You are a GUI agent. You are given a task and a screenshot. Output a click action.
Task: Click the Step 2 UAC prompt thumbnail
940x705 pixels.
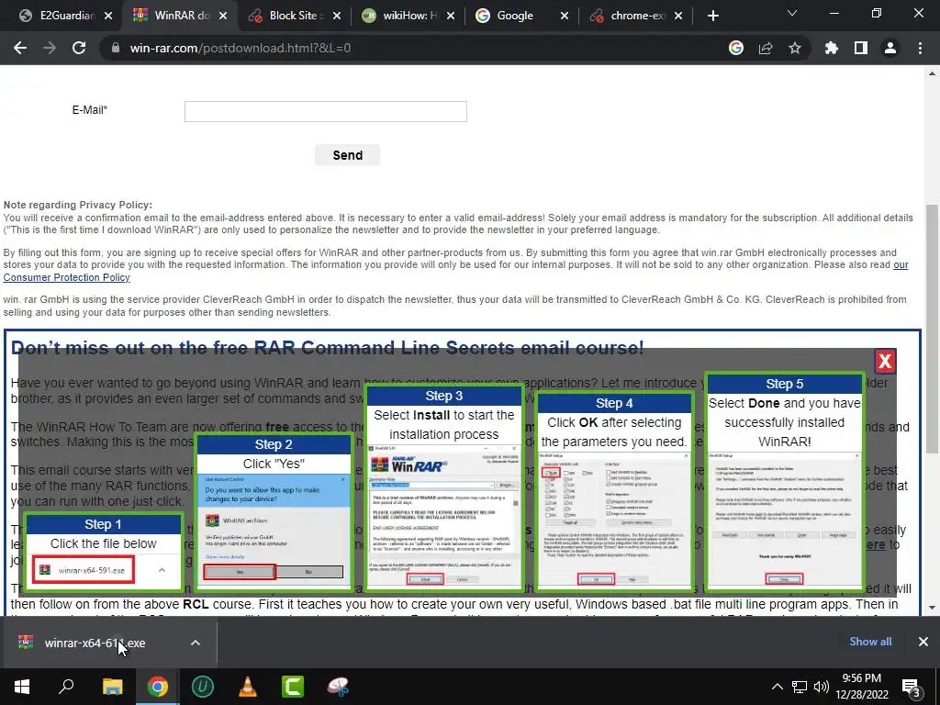pos(274,526)
